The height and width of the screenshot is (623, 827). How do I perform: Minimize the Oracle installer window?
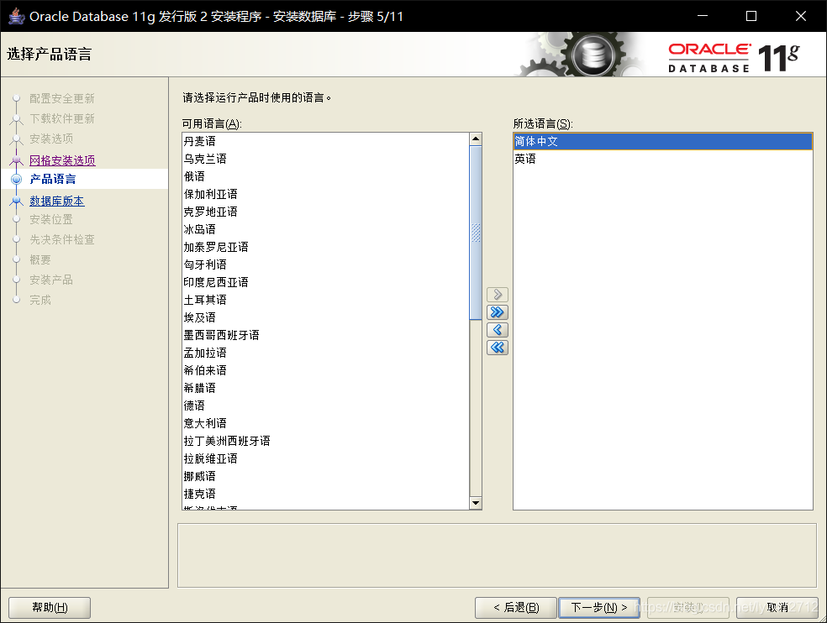coord(703,16)
